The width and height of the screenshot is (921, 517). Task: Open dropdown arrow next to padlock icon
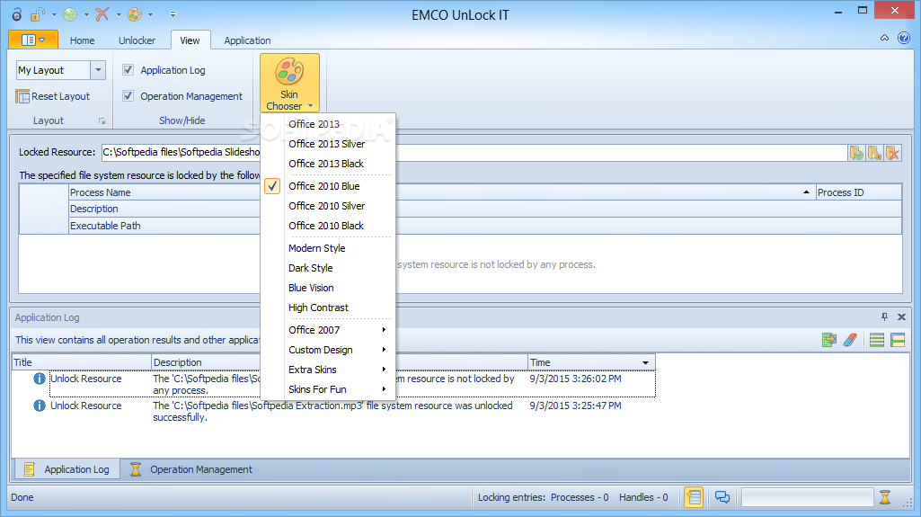(x=54, y=14)
